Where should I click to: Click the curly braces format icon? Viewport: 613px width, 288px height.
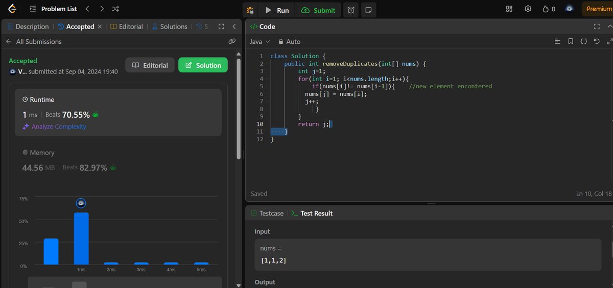click(x=583, y=41)
